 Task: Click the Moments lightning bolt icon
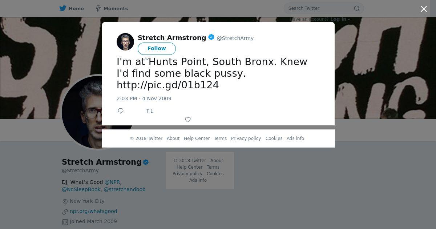pyautogui.click(x=98, y=8)
